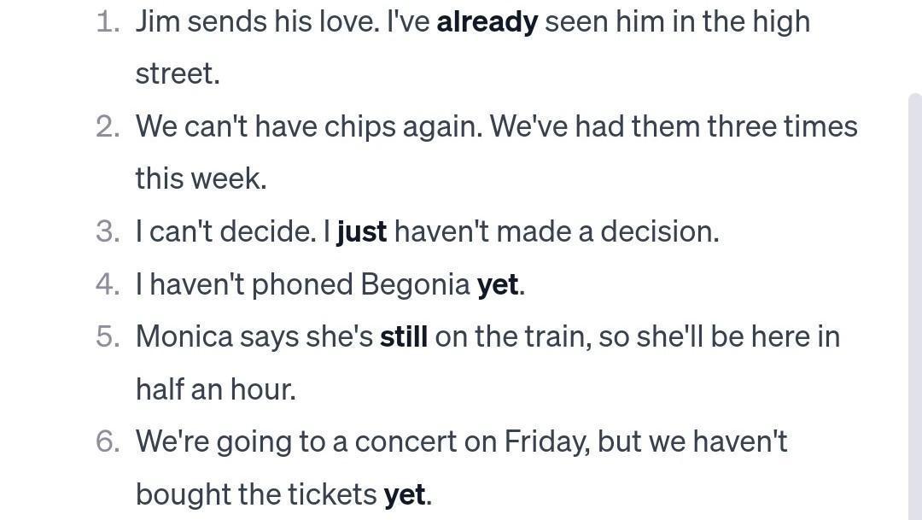Click the text "half an hour."

215,389
